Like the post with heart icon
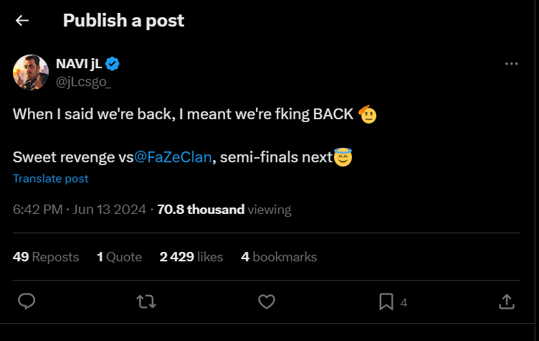Screen dimensions: 539x341 (x=267, y=302)
